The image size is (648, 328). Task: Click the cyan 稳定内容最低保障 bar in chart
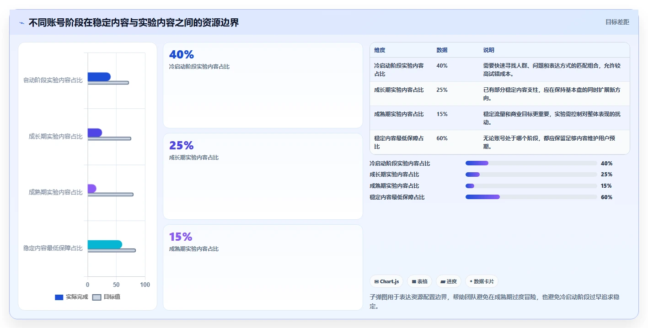105,244
